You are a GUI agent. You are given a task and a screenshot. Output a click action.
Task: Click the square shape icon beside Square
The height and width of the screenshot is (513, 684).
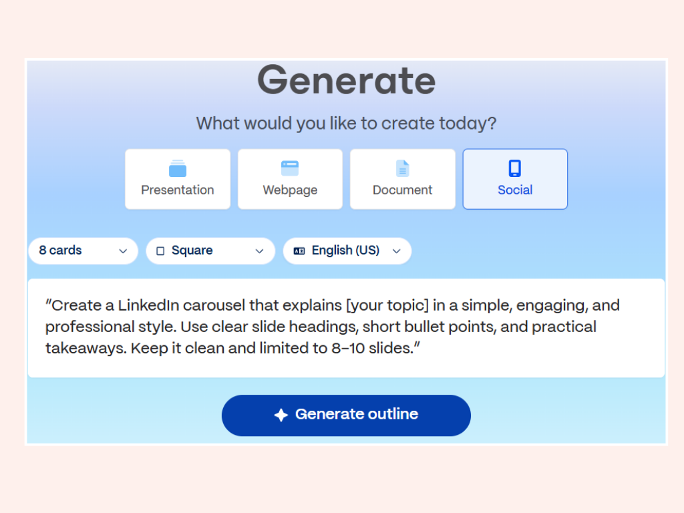point(160,251)
